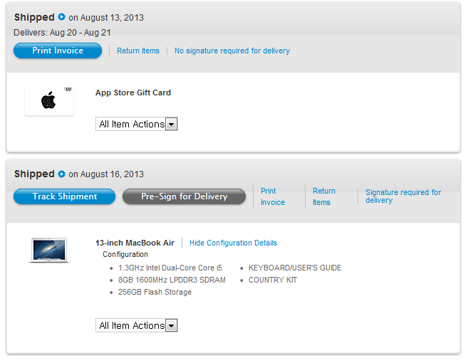Screen dimensions: 468x363
Task: Click the blue arrow icon beside Shipped August 13
Action: click(62, 17)
